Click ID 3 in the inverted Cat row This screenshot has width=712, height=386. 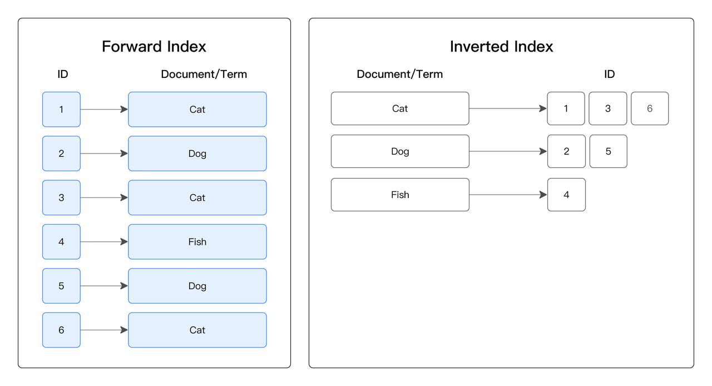608,108
